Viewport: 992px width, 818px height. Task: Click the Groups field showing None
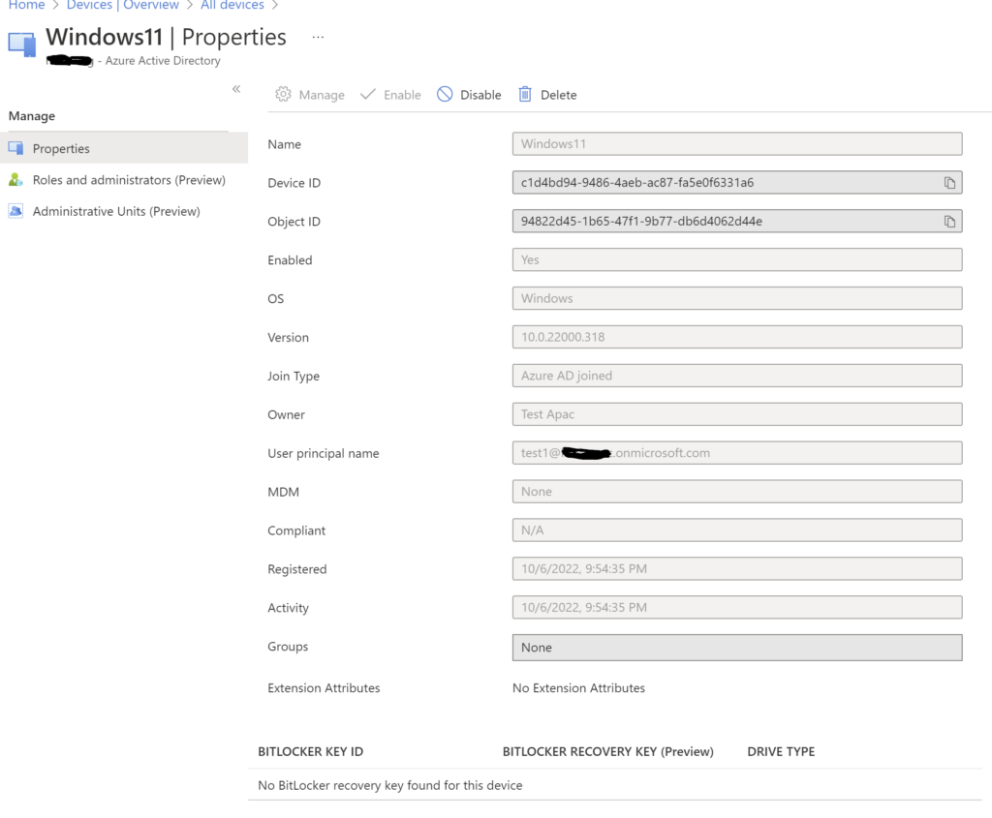point(736,648)
